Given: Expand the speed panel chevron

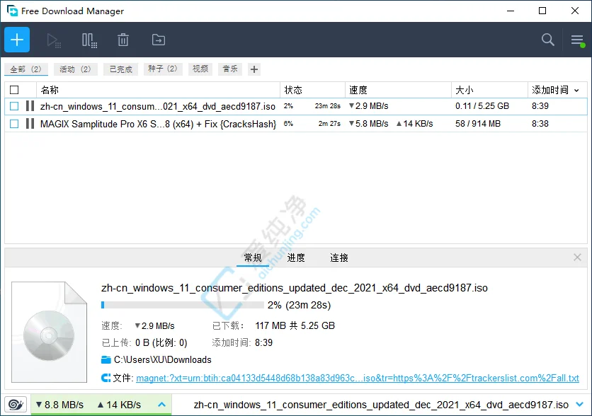Looking at the screenshot, I should coord(161,405).
